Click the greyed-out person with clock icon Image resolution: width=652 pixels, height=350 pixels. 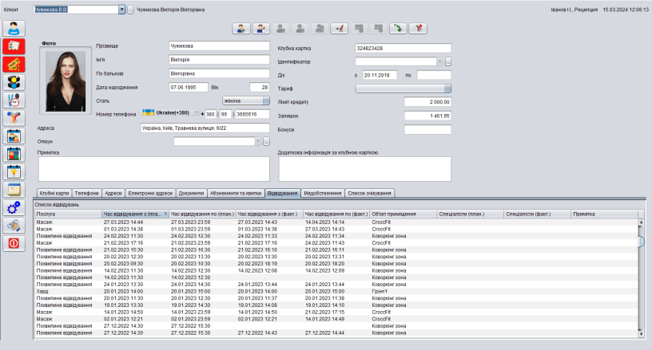coord(300,28)
